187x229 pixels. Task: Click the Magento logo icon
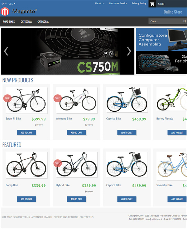coord(5,12)
